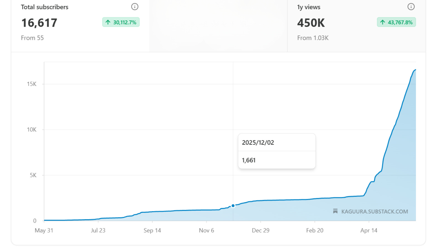
Task: Click the 16,617 subscriber count
Action: tap(39, 23)
